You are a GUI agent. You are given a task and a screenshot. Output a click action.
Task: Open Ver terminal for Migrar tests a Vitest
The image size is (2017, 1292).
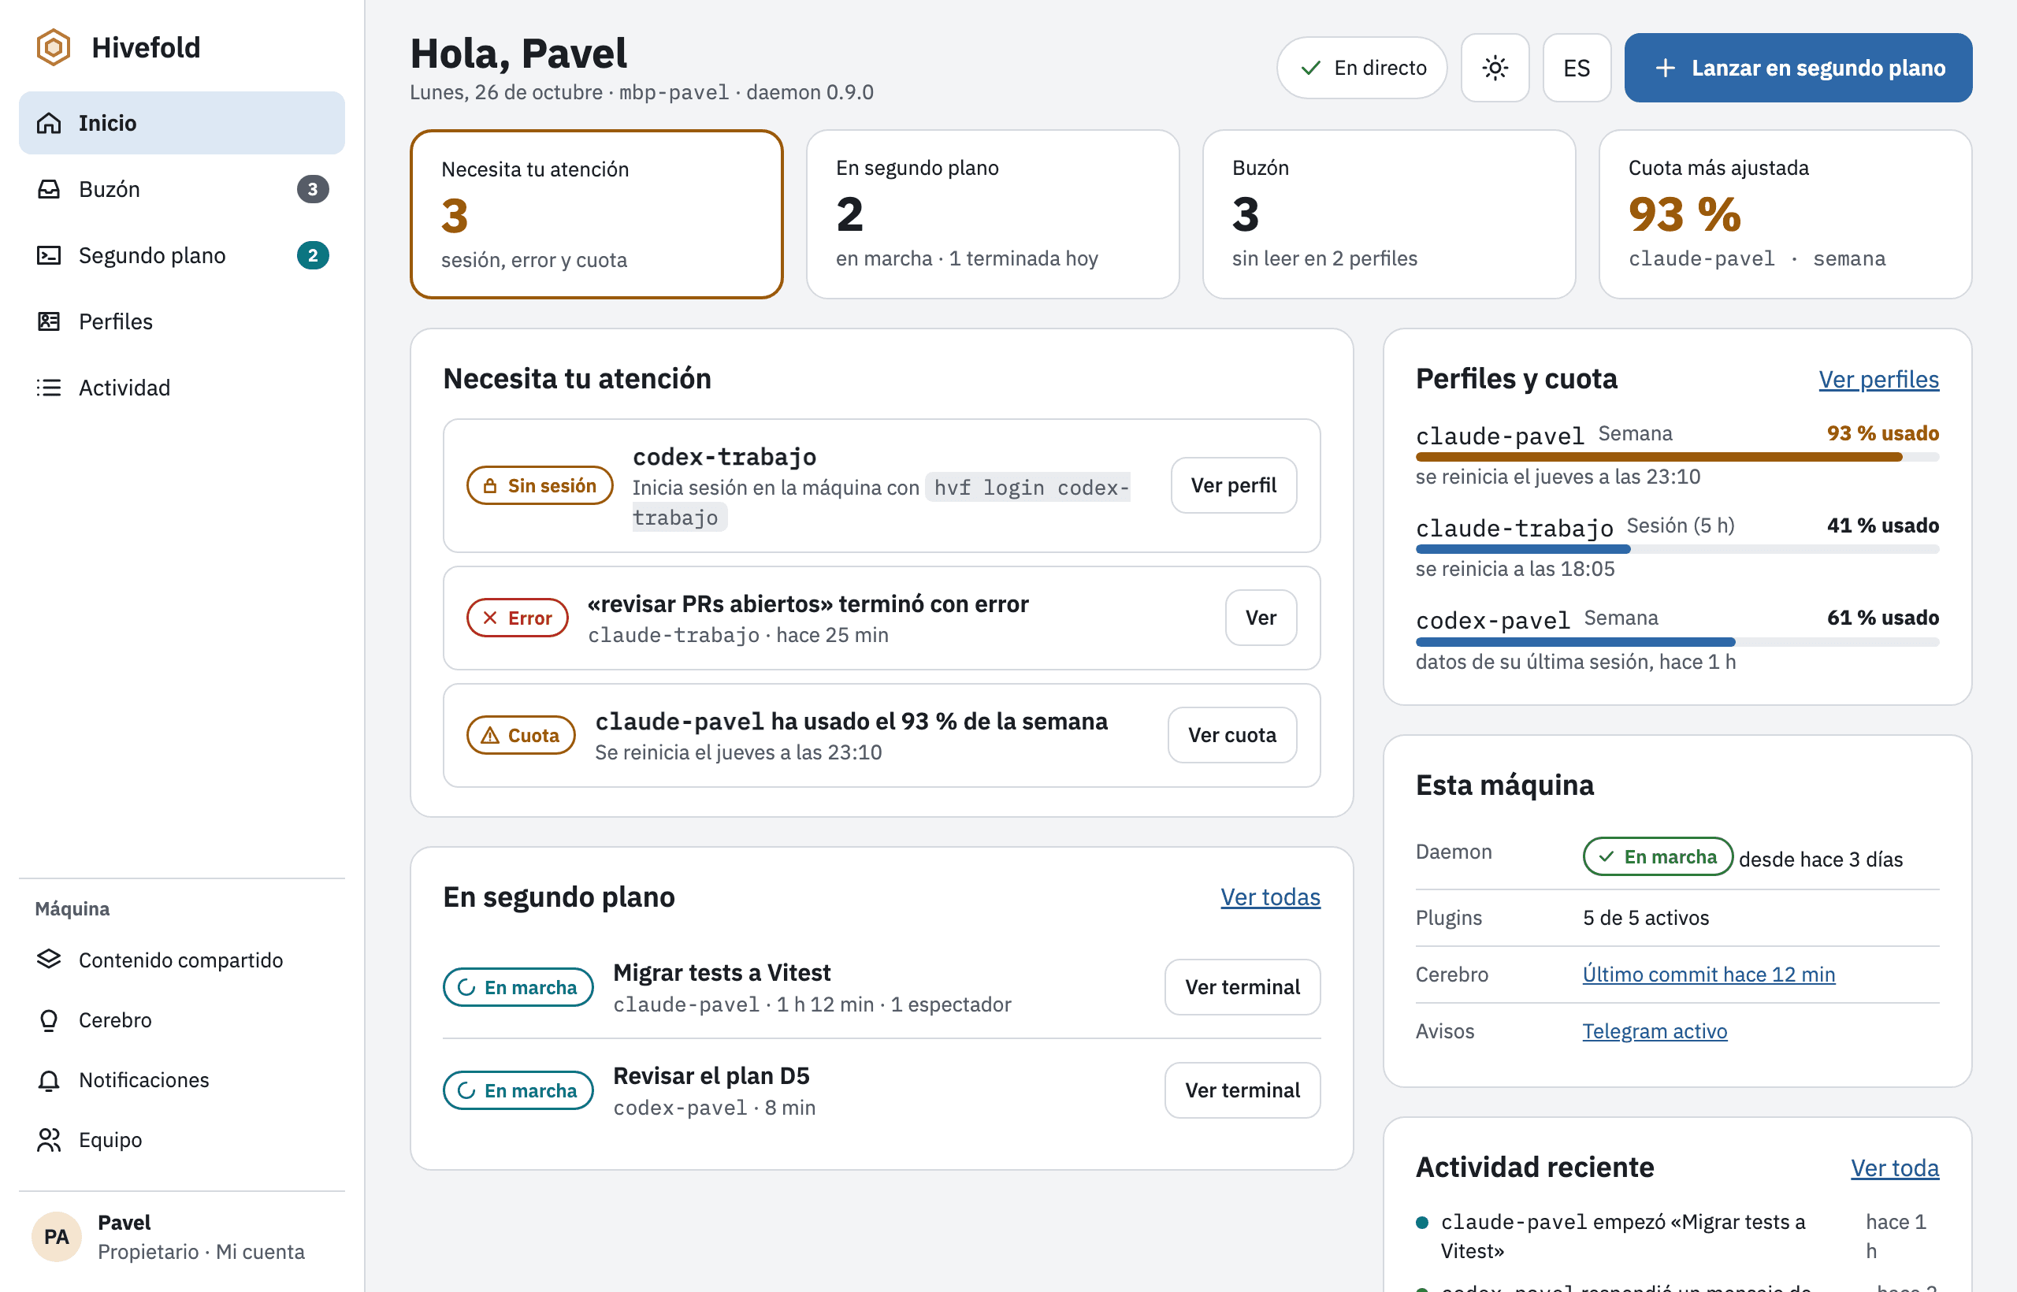(1242, 987)
